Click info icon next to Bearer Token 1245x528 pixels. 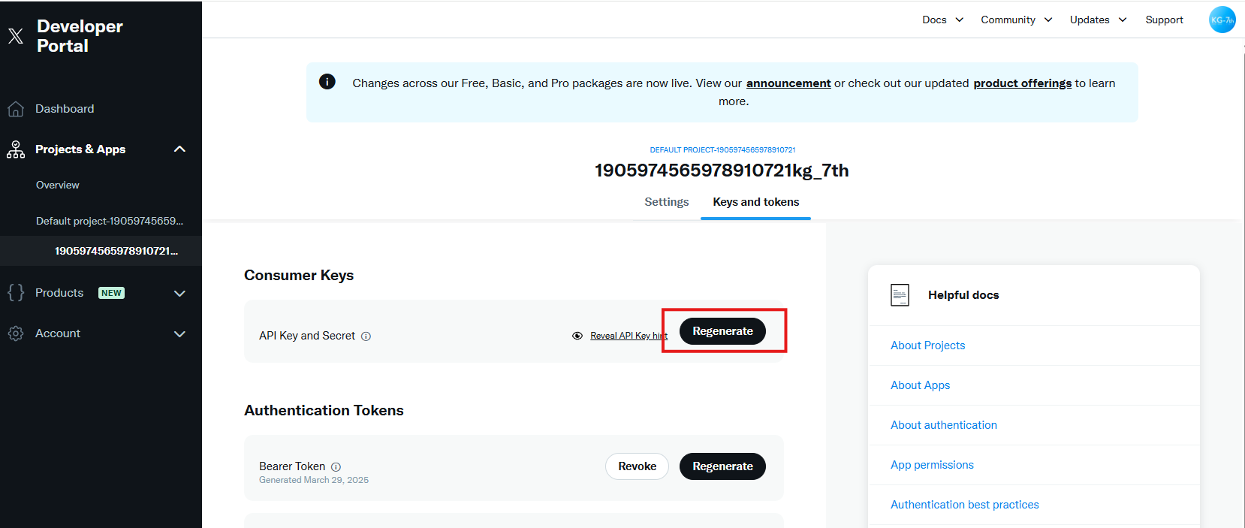coord(336,467)
